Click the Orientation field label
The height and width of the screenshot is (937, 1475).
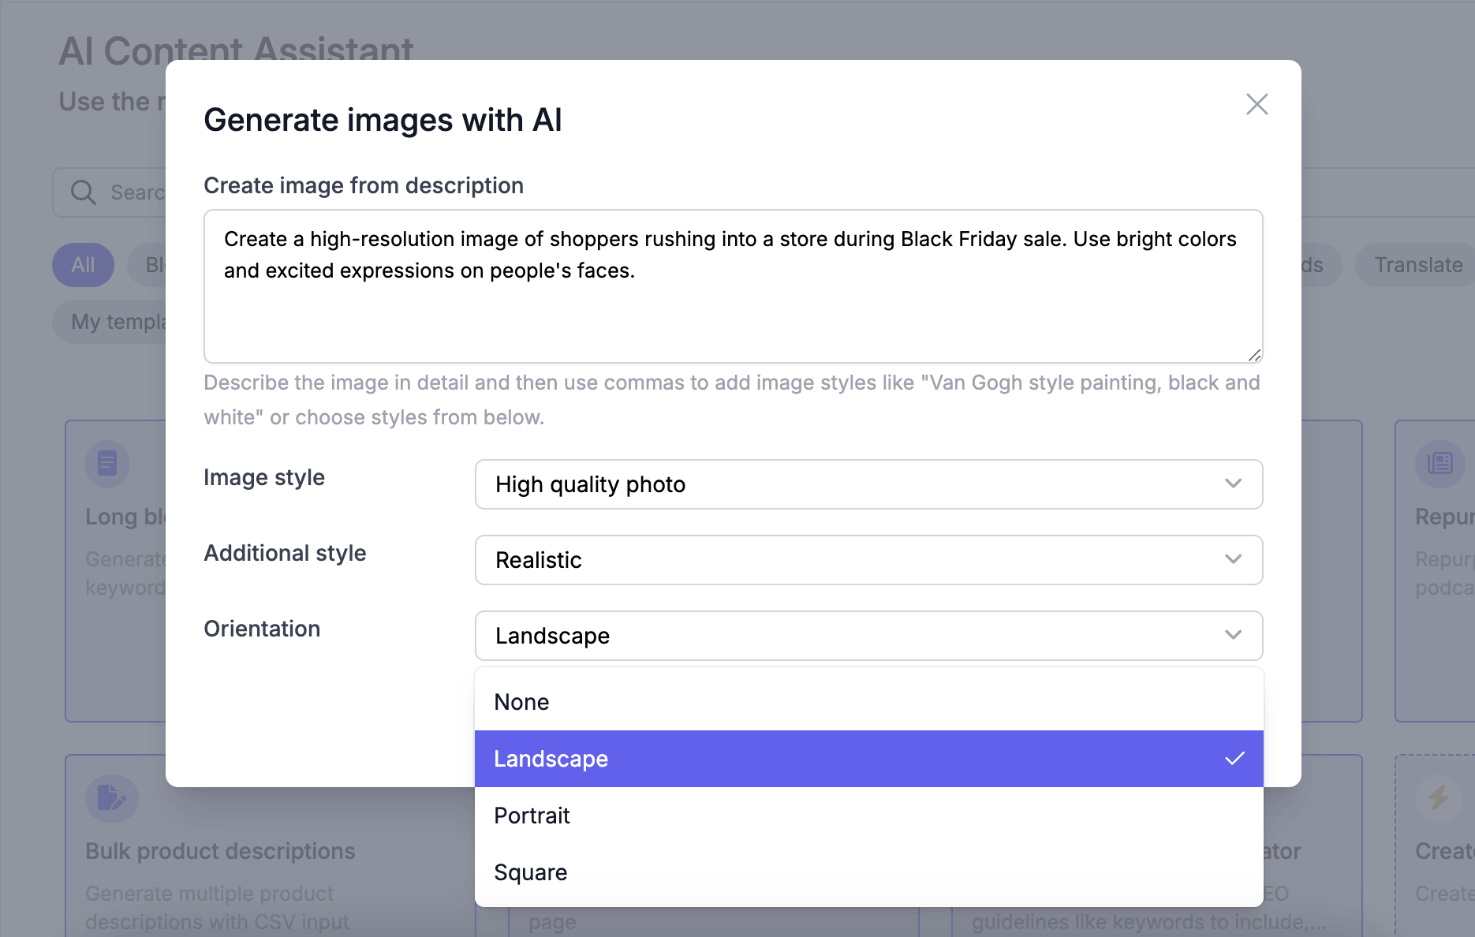click(262, 629)
